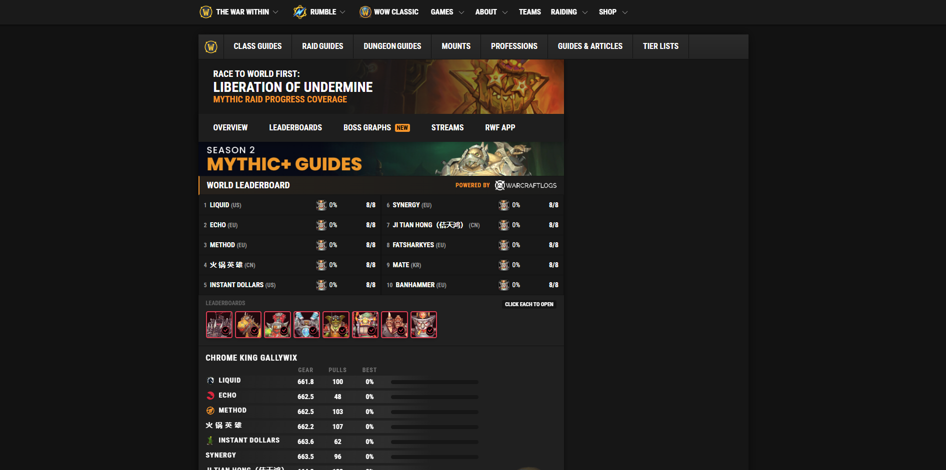The image size is (946, 470).
Task: Click the boss icon in the Mate row
Action: pyautogui.click(x=503, y=265)
